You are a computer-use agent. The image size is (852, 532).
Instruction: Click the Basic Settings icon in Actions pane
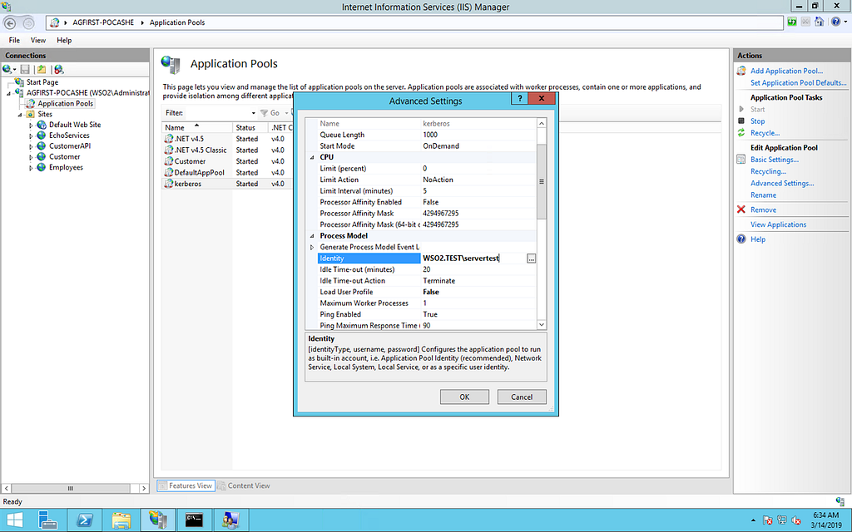pos(741,160)
